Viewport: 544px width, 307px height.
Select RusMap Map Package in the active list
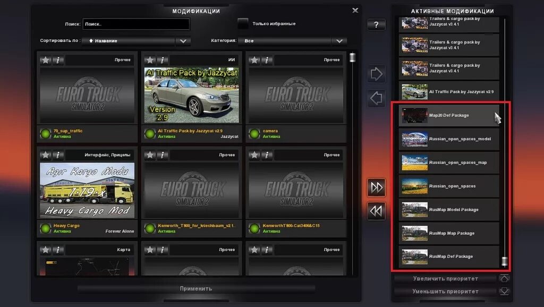coord(449,233)
